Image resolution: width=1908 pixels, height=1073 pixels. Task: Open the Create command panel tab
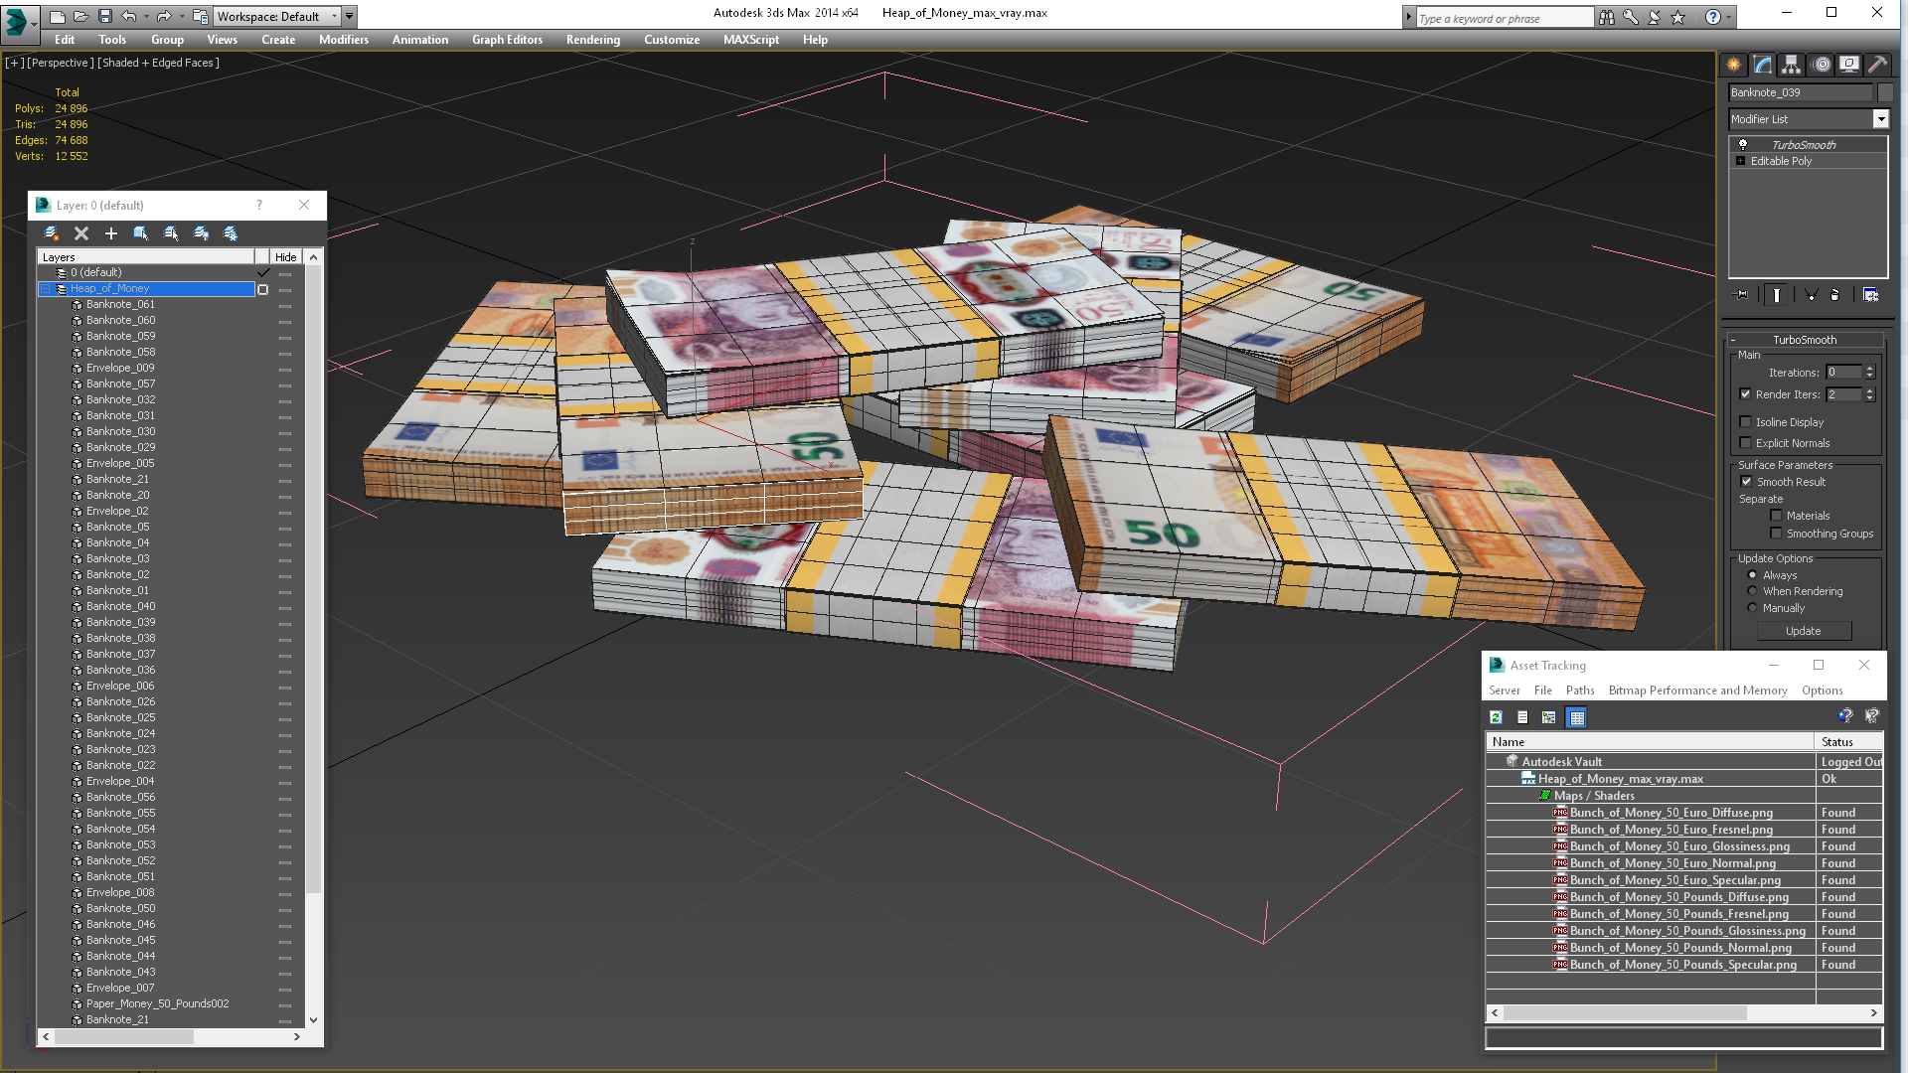1734,65
